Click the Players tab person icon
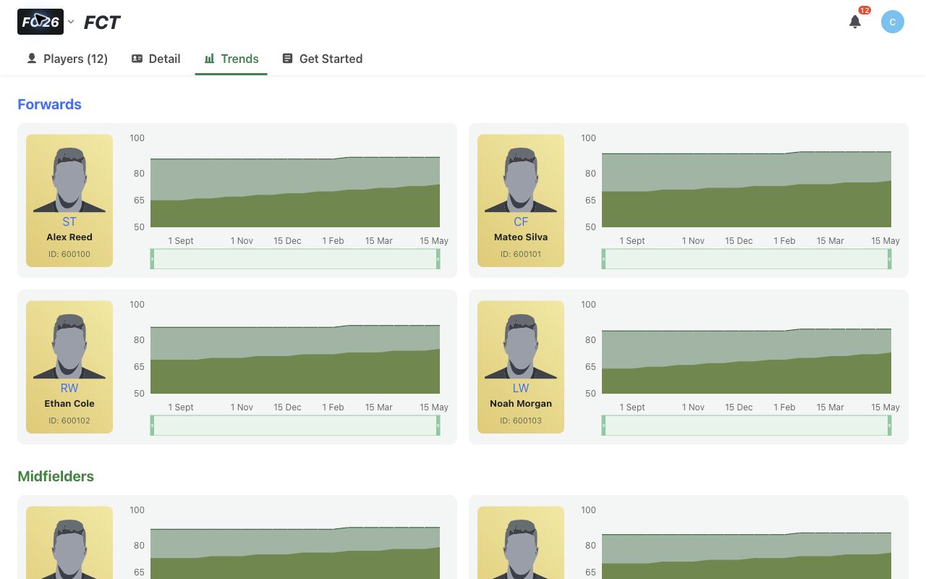This screenshot has width=926, height=579. point(32,59)
